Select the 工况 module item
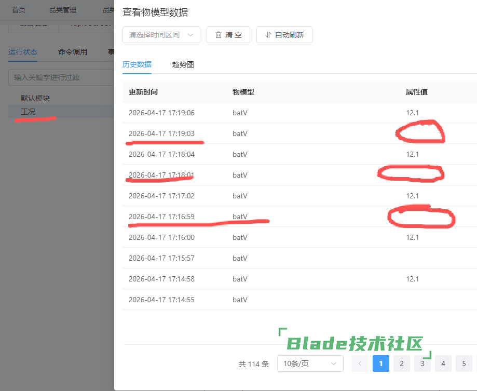The height and width of the screenshot is (391, 477). 28,112
